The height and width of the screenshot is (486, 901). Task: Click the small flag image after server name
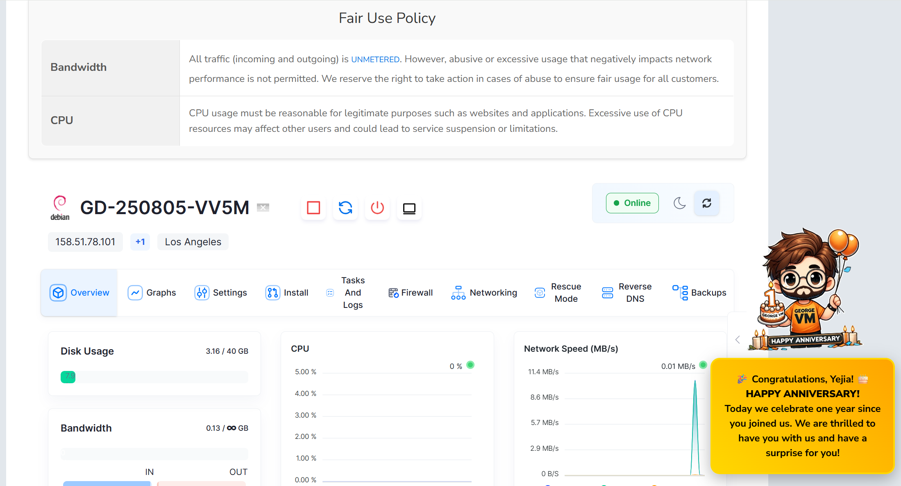coord(263,208)
